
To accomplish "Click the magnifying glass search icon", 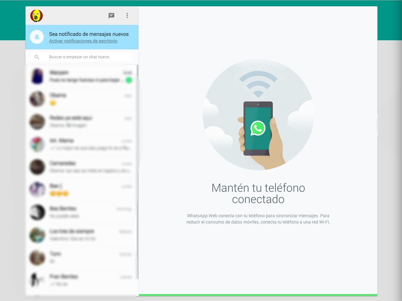I will (x=37, y=57).
